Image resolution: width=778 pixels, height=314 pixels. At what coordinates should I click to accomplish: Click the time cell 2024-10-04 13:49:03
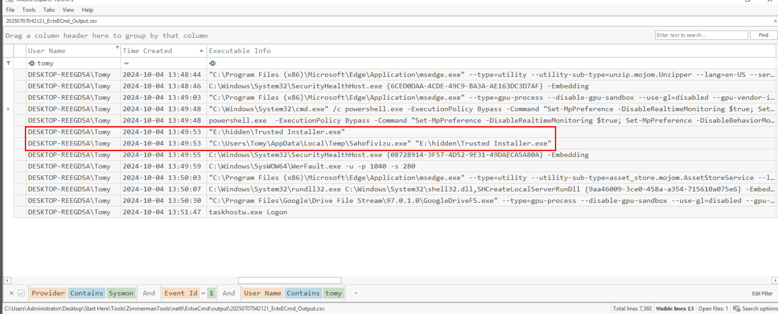point(162,97)
